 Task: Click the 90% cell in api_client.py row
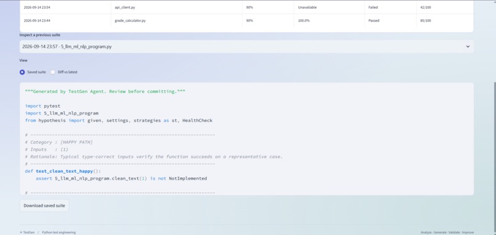coord(268,7)
